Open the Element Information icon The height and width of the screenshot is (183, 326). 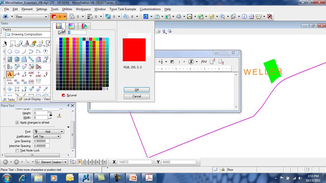pos(244,17)
